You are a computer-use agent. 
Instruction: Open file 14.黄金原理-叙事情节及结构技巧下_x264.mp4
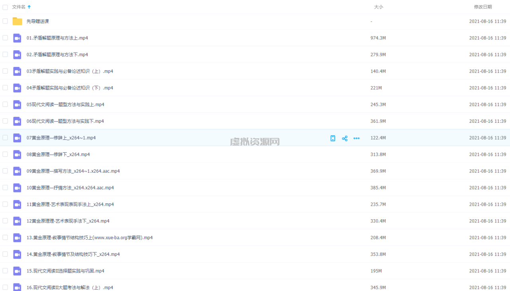pyautogui.click(x=73, y=254)
